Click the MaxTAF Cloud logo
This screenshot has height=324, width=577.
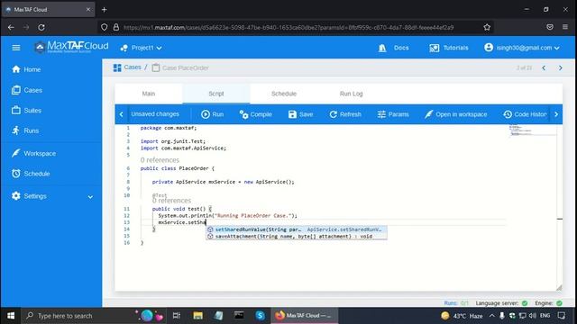point(71,47)
